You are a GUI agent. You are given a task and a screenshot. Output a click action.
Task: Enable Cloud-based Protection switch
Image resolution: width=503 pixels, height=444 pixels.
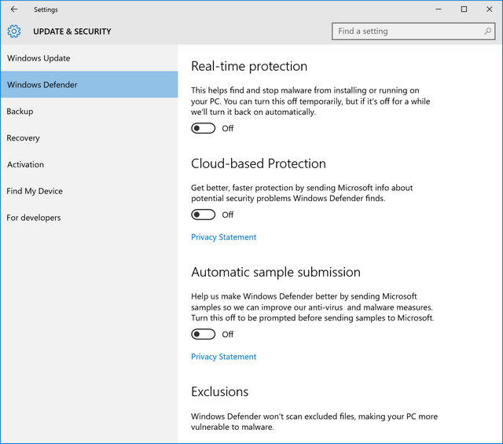[x=204, y=215]
